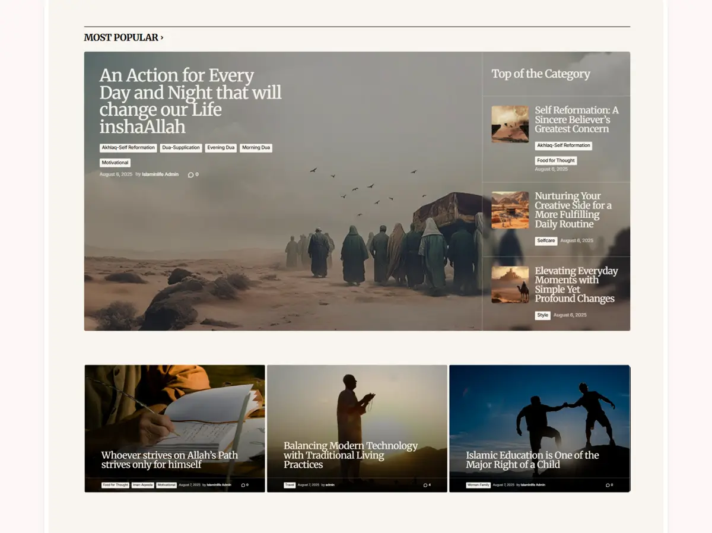Click comment icon on 'Islamic Education' card

click(608, 485)
